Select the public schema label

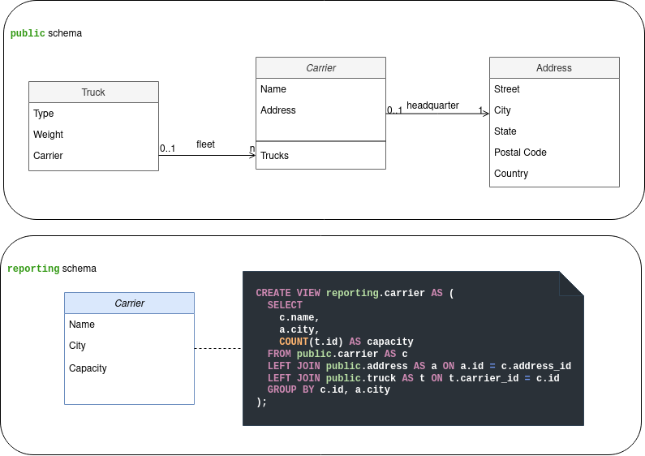coord(46,33)
